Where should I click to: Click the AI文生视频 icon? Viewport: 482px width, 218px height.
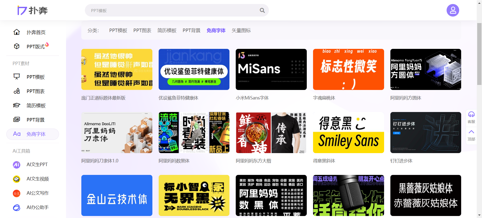click(17, 179)
